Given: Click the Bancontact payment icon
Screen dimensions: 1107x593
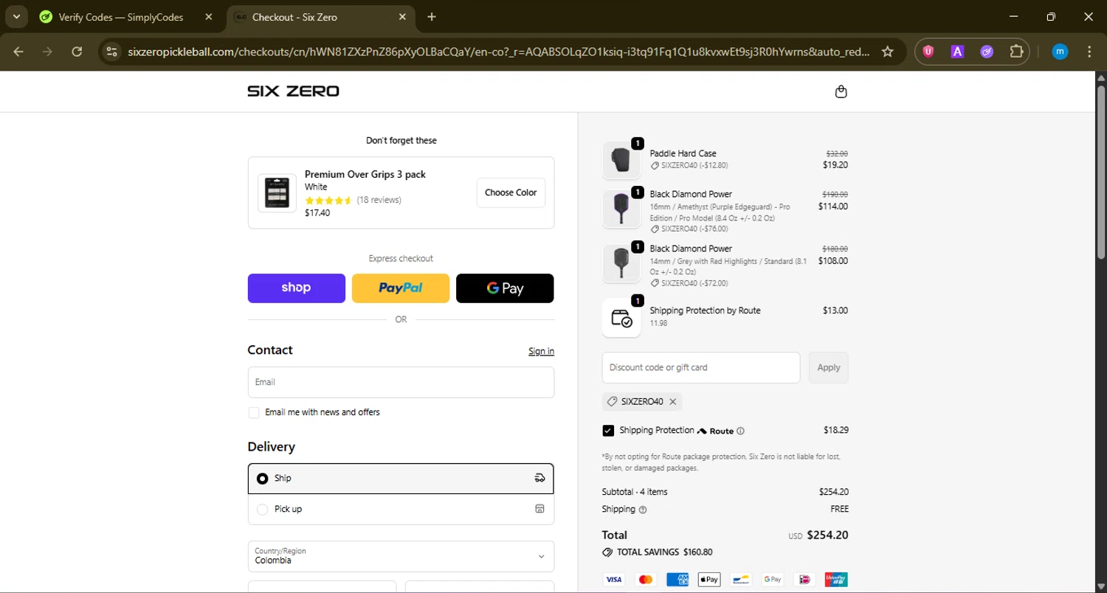Looking at the screenshot, I should click(x=741, y=580).
